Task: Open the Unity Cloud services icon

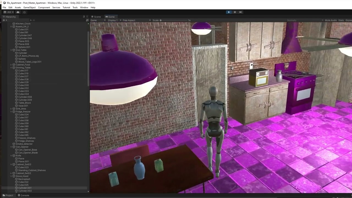Action: click(x=18, y=12)
